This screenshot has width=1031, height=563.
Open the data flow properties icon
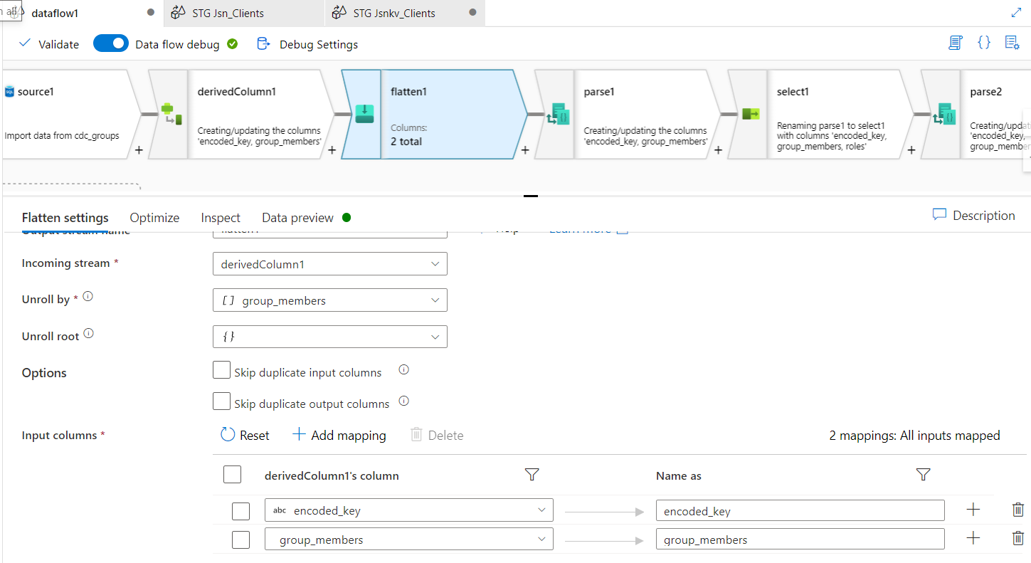(1012, 43)
